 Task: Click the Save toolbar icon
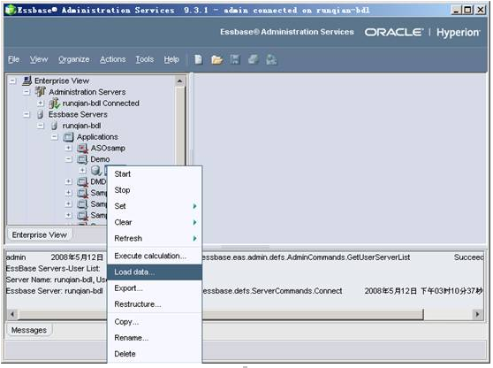click(x=235, y=59)
